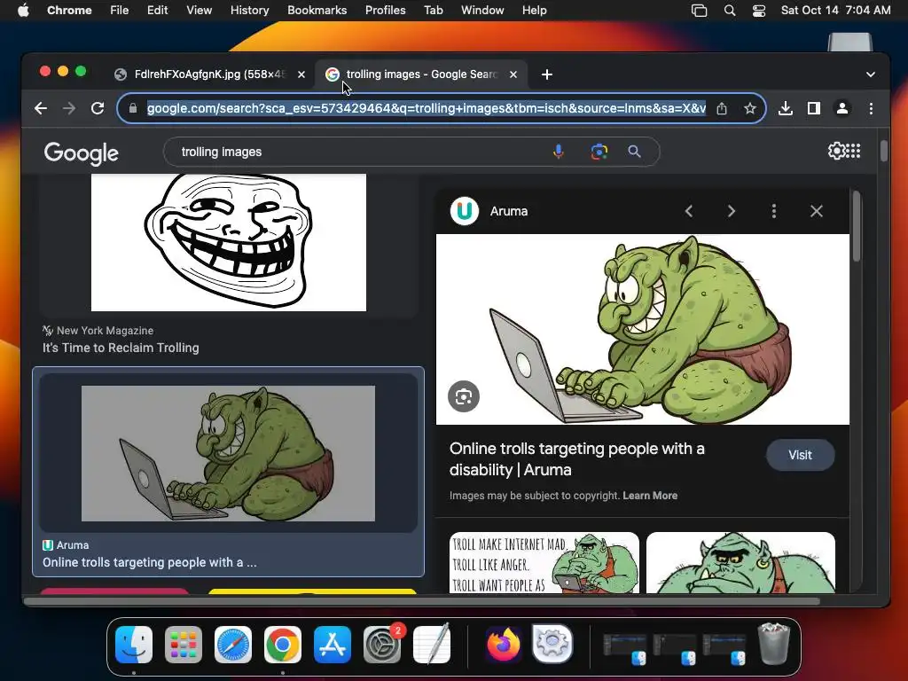
Task: Open Chrome three-dot menu
Action: (x=871, y=108)
